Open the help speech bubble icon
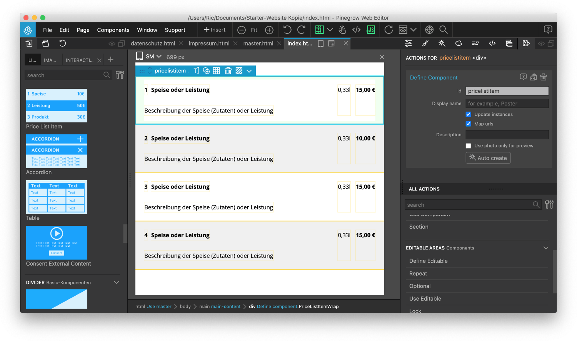This screenshot has width=577, height=341. pos(548,30)
